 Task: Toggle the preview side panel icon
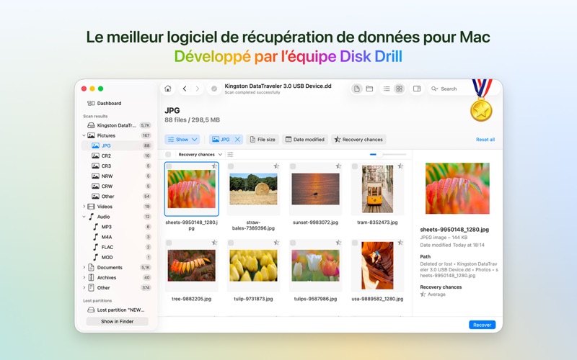click(x=417, y=89)
